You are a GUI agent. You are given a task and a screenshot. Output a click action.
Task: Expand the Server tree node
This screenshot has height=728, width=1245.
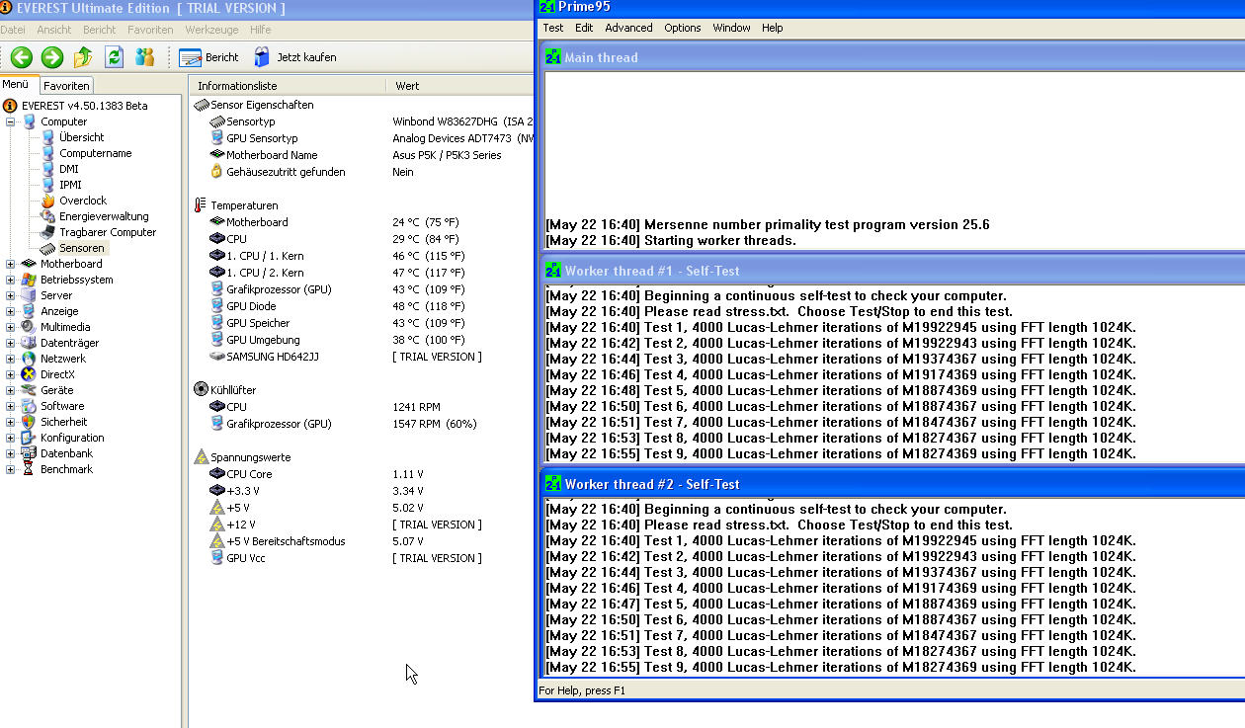(11, 295)
